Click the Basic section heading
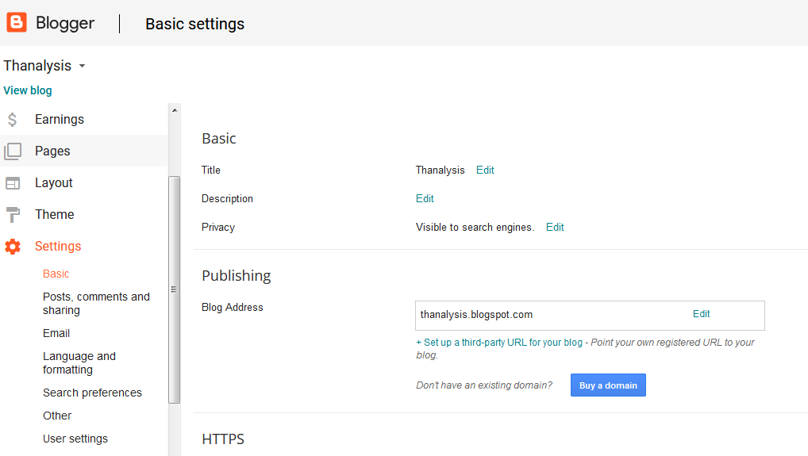 (x=219, y=139)
